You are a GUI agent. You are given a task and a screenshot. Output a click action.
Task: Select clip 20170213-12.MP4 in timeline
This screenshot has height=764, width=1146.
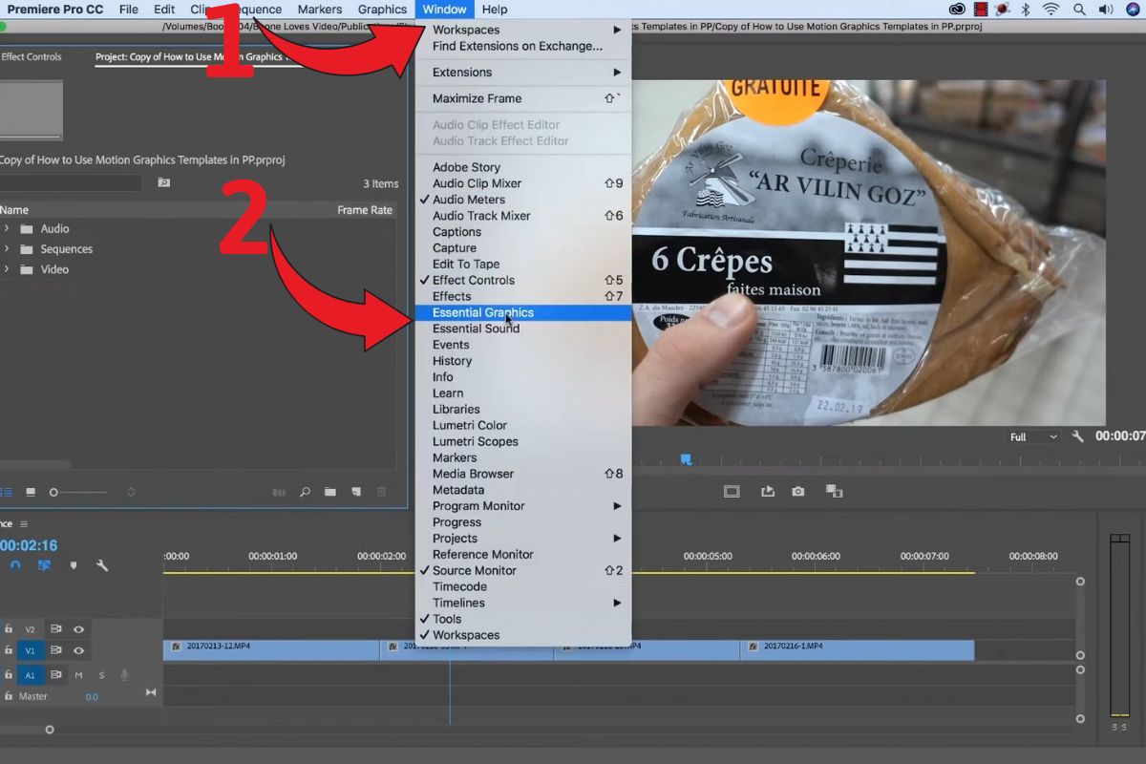(272, 649)
